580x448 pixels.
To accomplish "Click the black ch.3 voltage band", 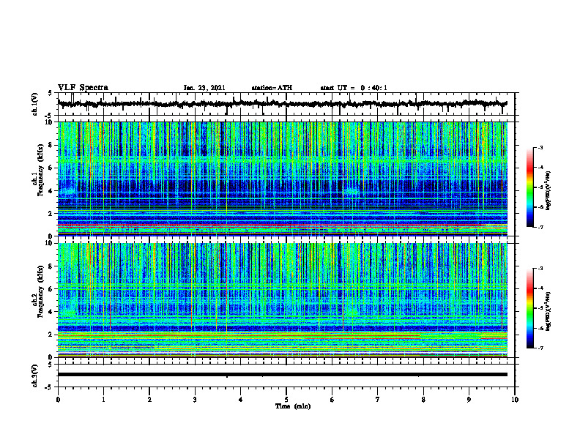I will click(x=283, y=375).
